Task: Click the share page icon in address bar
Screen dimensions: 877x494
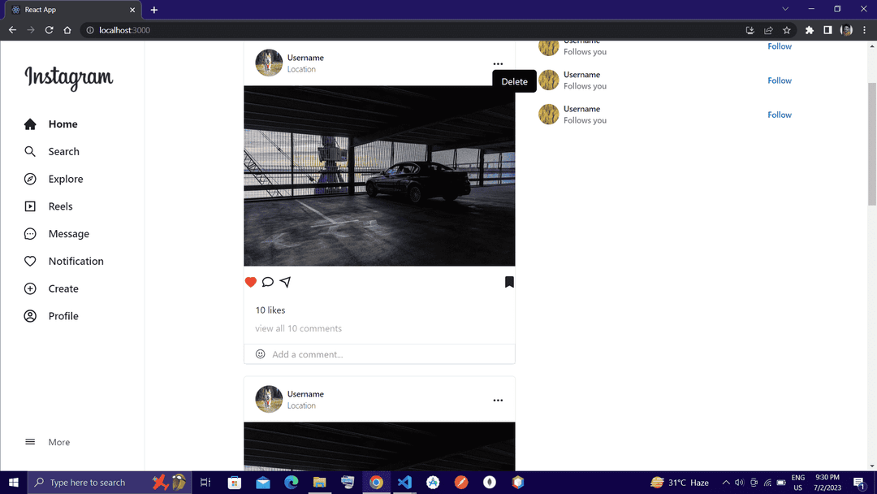Action: [x=768, y=30]
